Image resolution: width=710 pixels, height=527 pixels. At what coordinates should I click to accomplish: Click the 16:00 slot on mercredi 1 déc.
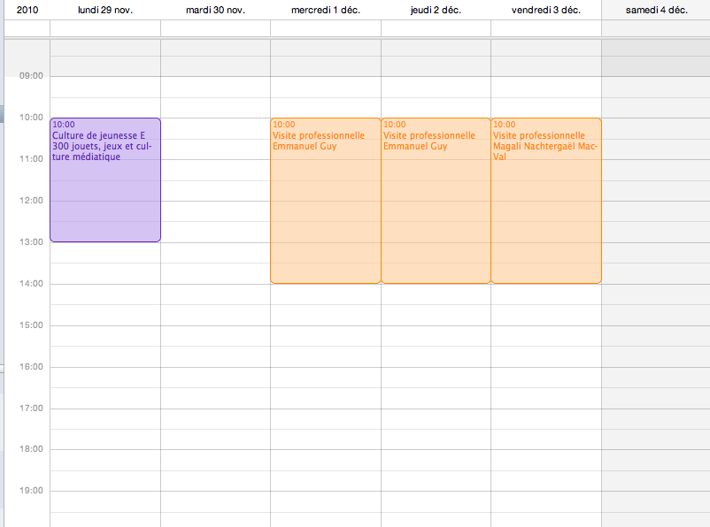click(325, 378)
